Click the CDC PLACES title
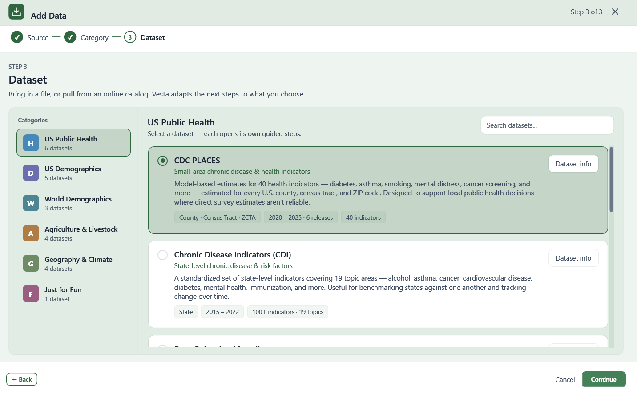This screenshot has height=394, width=637. [x=197, y=161]
